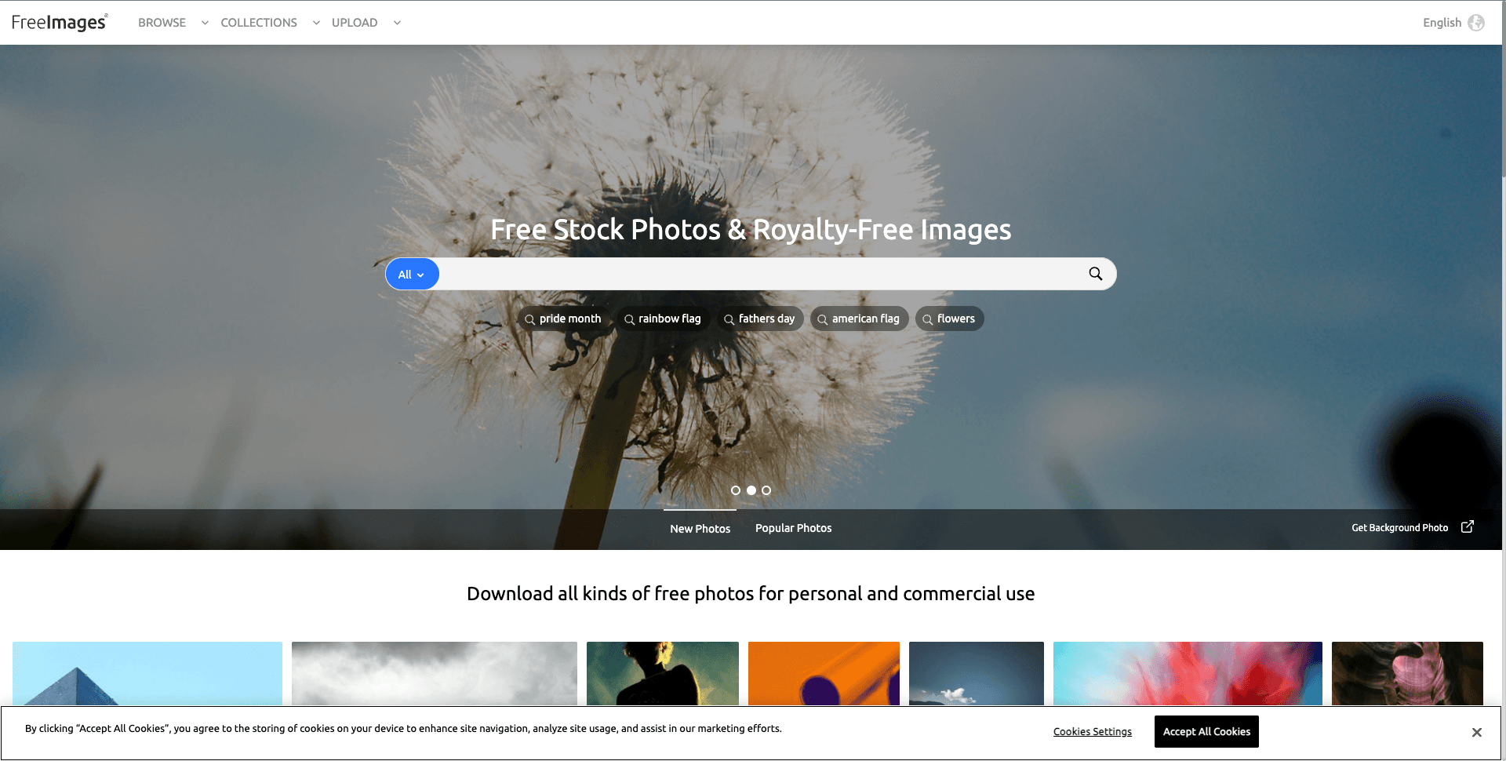Select the first carousel dot
Image resolution: width=1506 pixels, height=761 pixels.
[736, 490]
